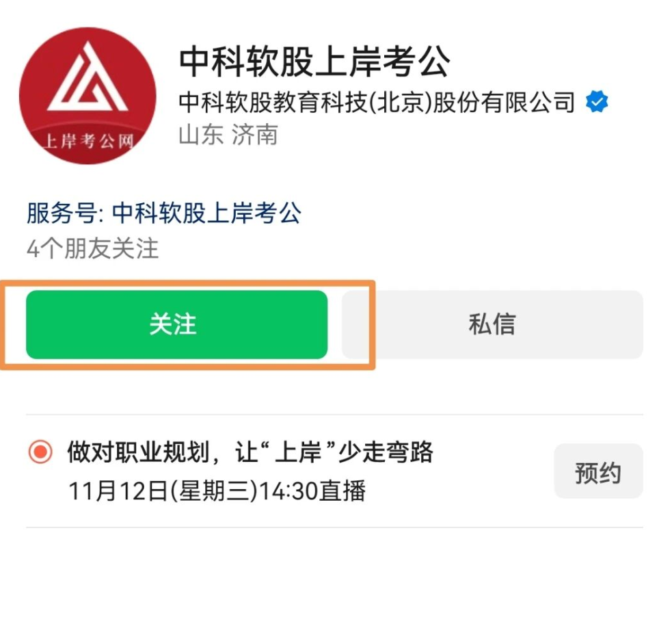Tap the 11月12日 14:30直播 schedule line
The image size is (672, 639).
[217, 491]
